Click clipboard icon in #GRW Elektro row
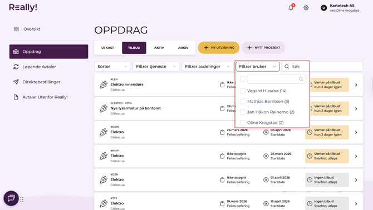The width and height of the screenshot is (373, 210). 222,132
